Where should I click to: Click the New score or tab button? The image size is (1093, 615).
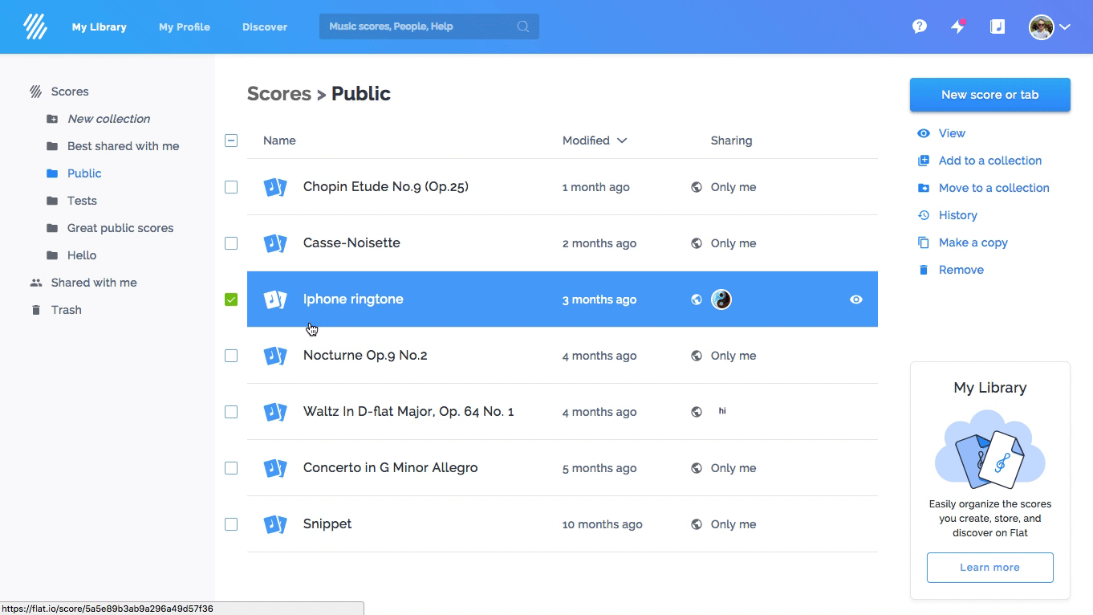[x=989, y=94]
